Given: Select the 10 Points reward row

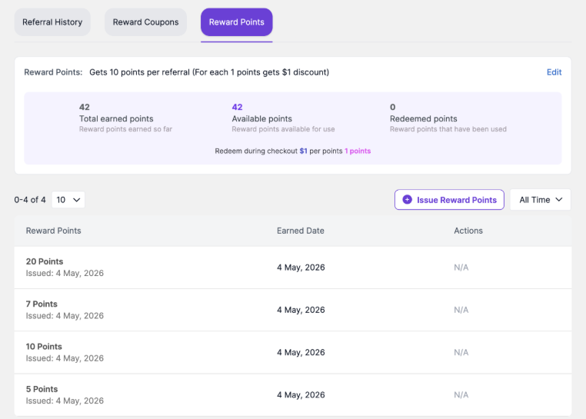Looking at the screenshot, I should tap(293, 352).
